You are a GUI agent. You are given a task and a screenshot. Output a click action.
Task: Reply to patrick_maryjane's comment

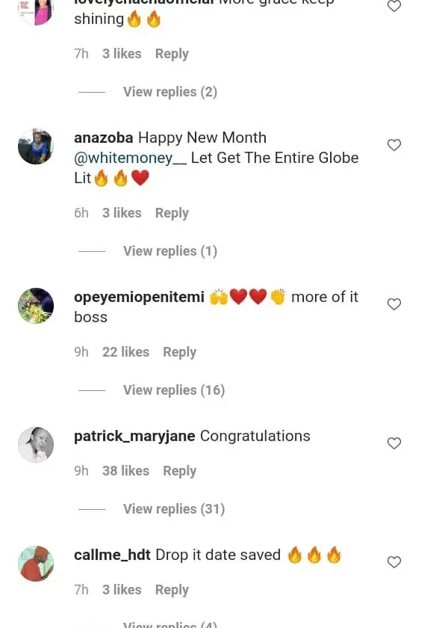[x=179, y=471]
